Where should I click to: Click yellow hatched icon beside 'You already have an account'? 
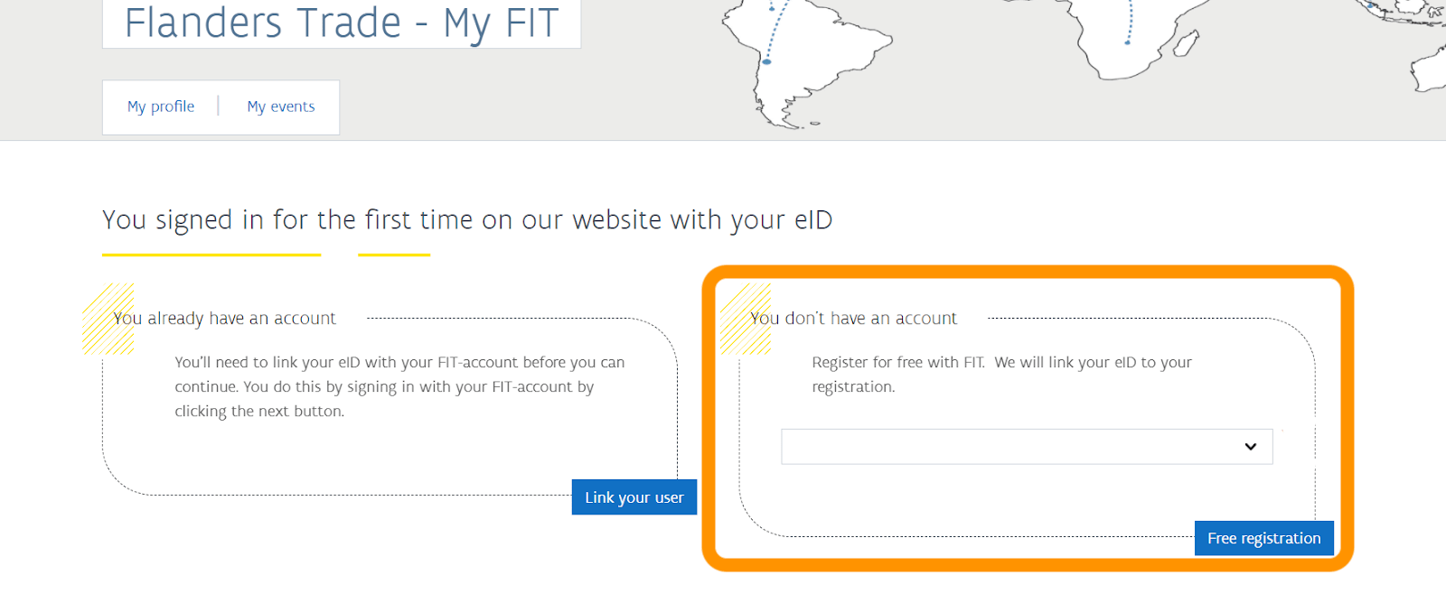(x=108, y=319)
